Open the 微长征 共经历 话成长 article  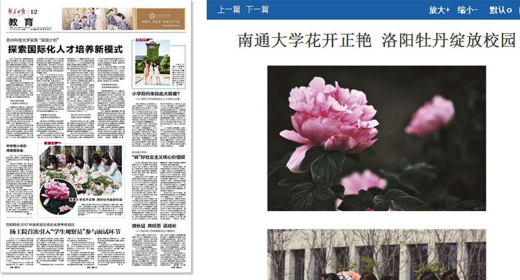154,226
